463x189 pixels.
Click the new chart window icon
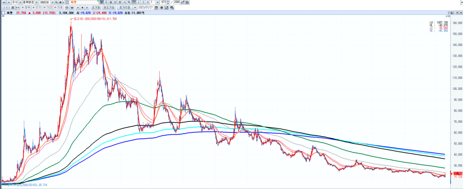[183, 2]
